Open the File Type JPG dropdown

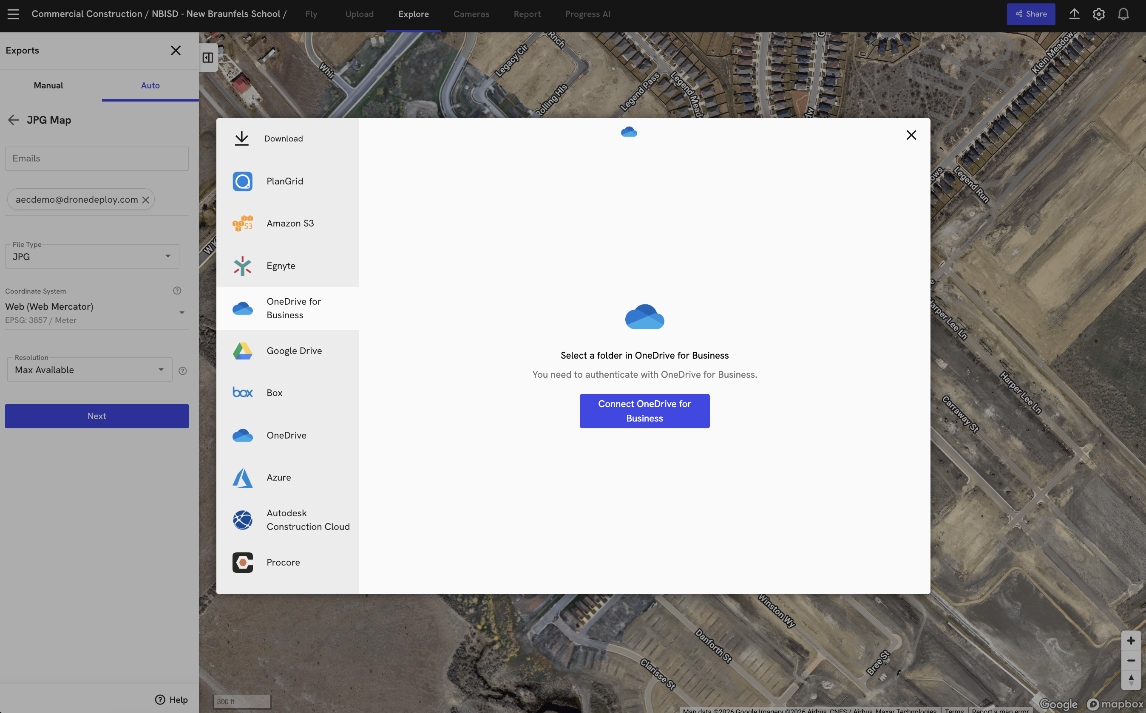(92, 257)
